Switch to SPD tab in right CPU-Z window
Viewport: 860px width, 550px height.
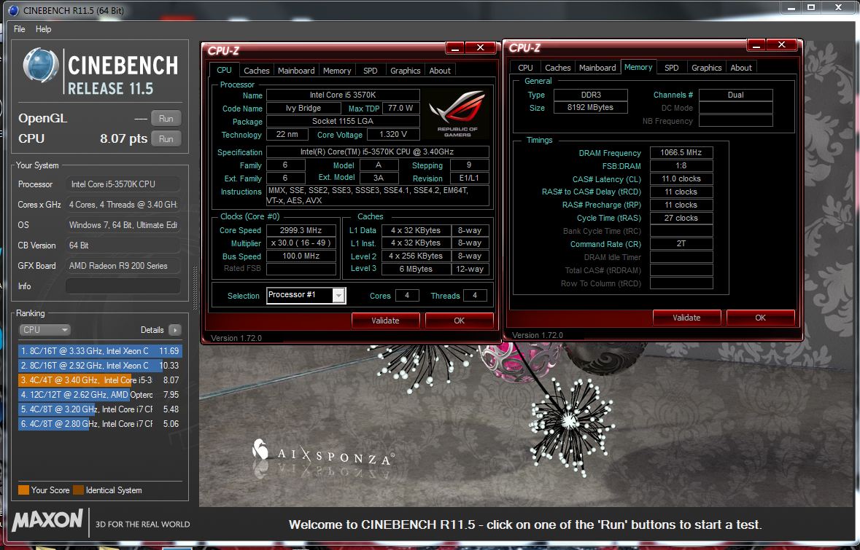(671, 68)
